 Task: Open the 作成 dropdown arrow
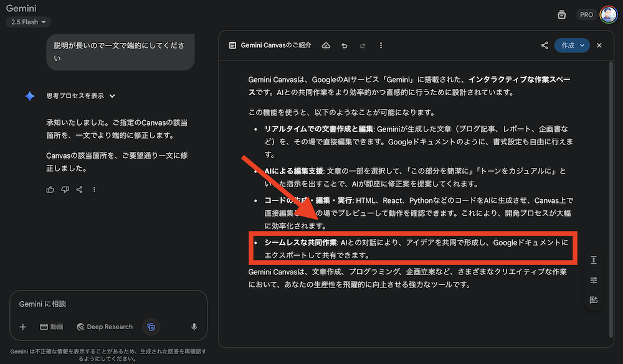583,45
